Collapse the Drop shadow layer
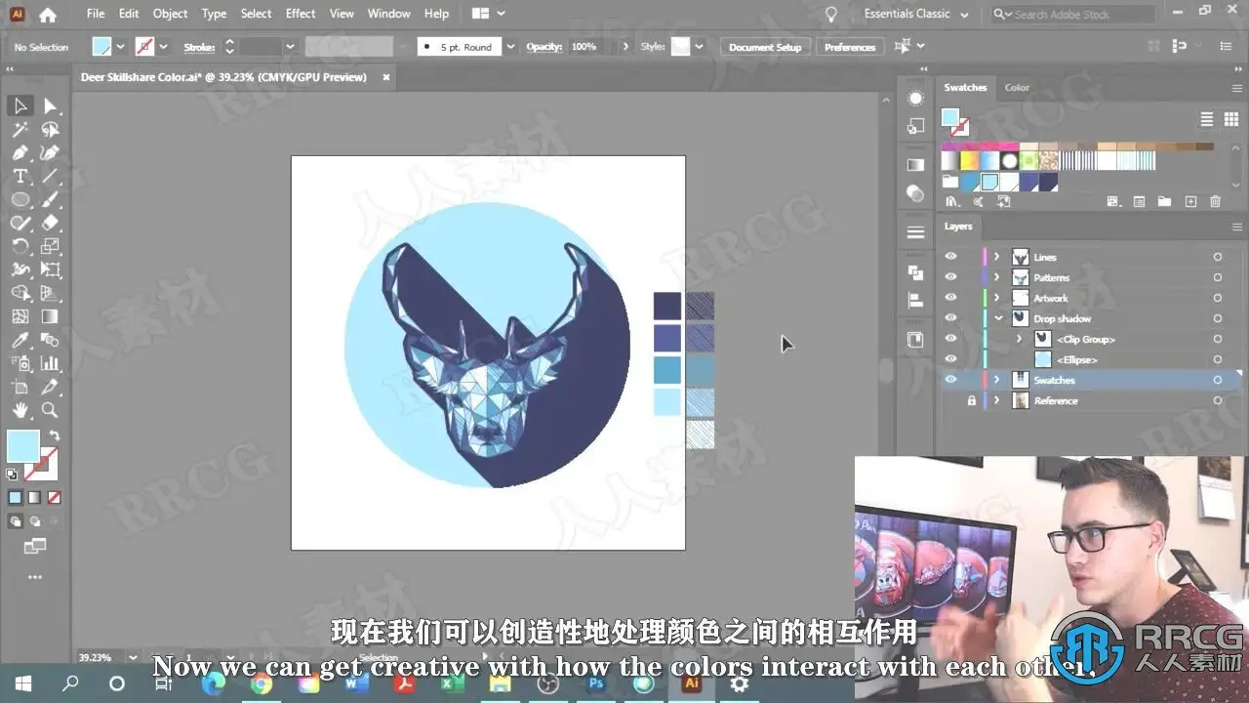This screenshot has width=1249, height=703. (997, 318)
